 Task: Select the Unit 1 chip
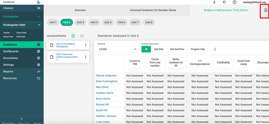[x=53, y=22]
